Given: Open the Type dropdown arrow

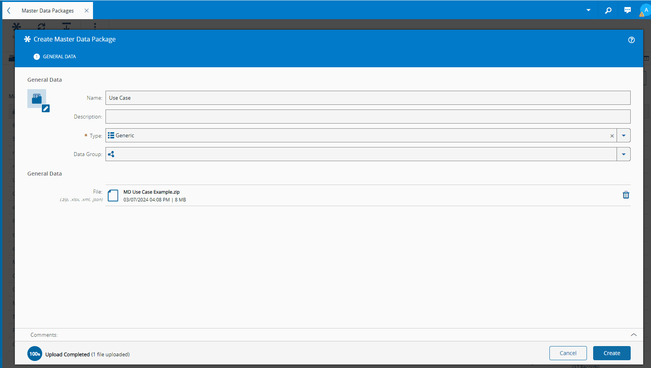Looking at the screenshot, I should pyautogui.click(x=624, y=135).
